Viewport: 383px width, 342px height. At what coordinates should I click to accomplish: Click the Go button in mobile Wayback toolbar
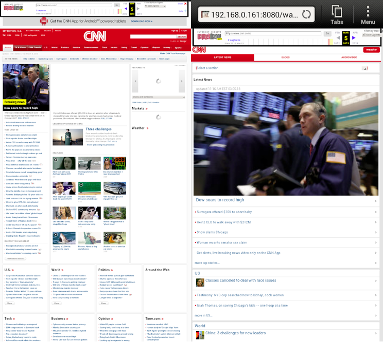click(x=327, y=33)
